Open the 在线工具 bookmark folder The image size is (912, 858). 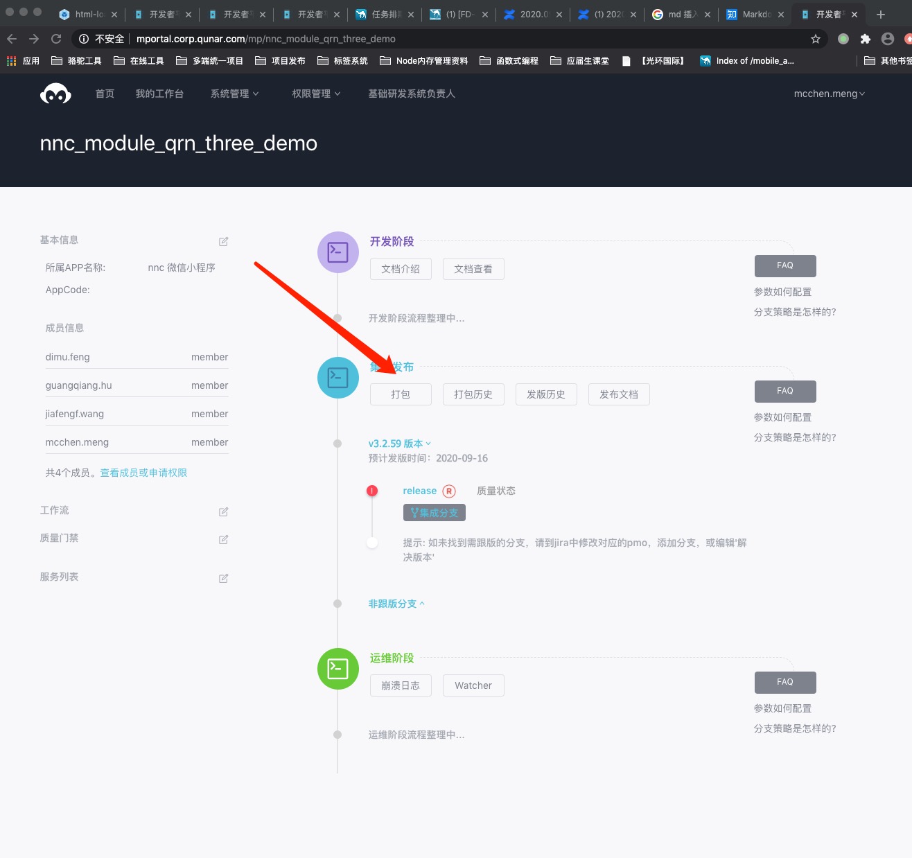(139, 61)
